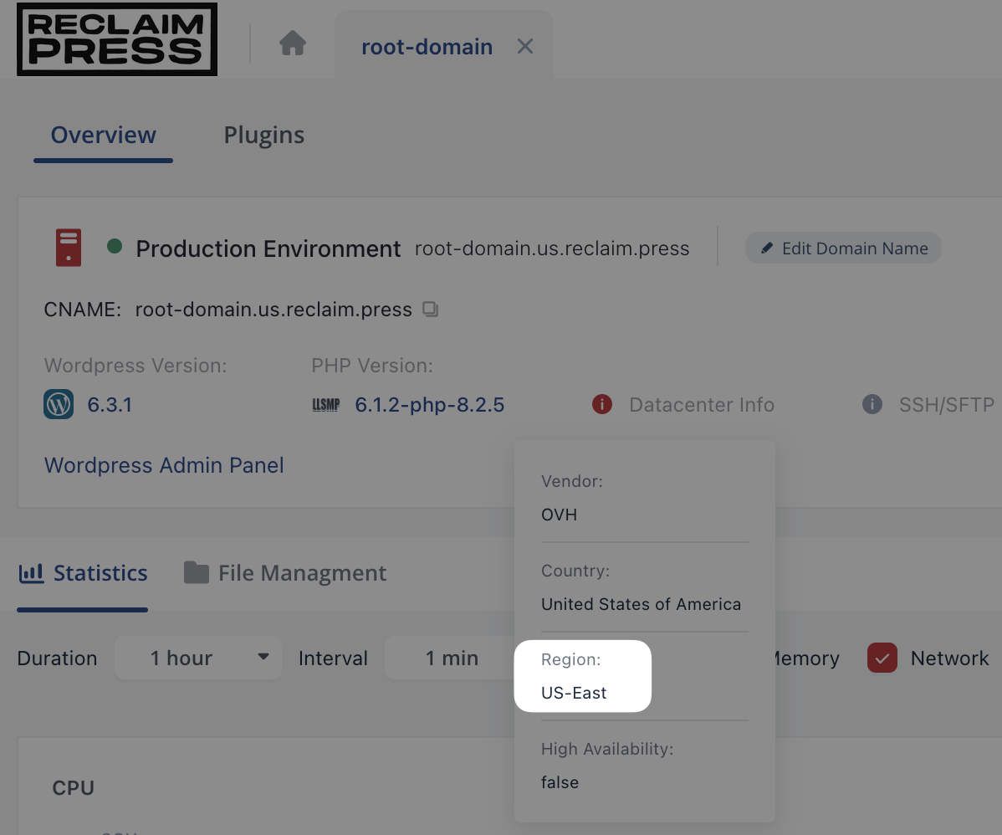Switch to the File Managment tab

pyautogui.click(x=284, y=572)
